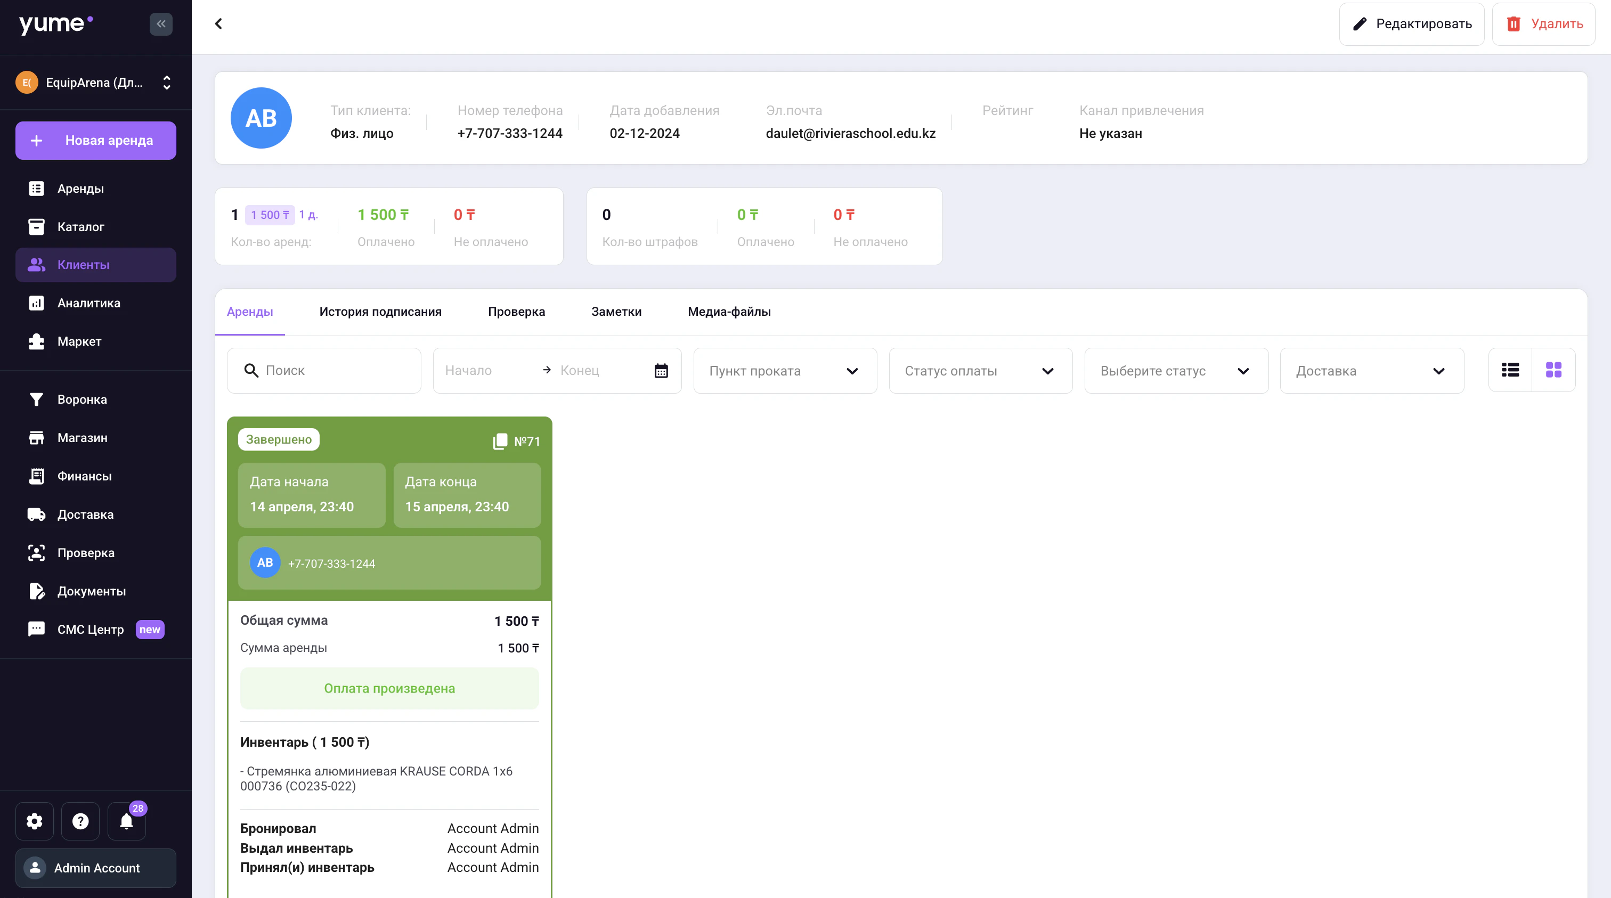Switch to list view layout
Screen dimensions: 1611x898
tap(1510, 370)
